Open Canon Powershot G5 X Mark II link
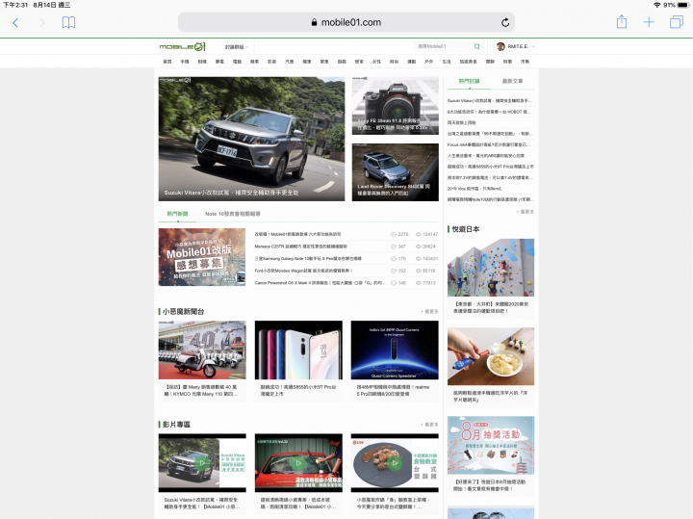Screen dimensions: 693x519 pyautogui.click(x=320, y=283)
